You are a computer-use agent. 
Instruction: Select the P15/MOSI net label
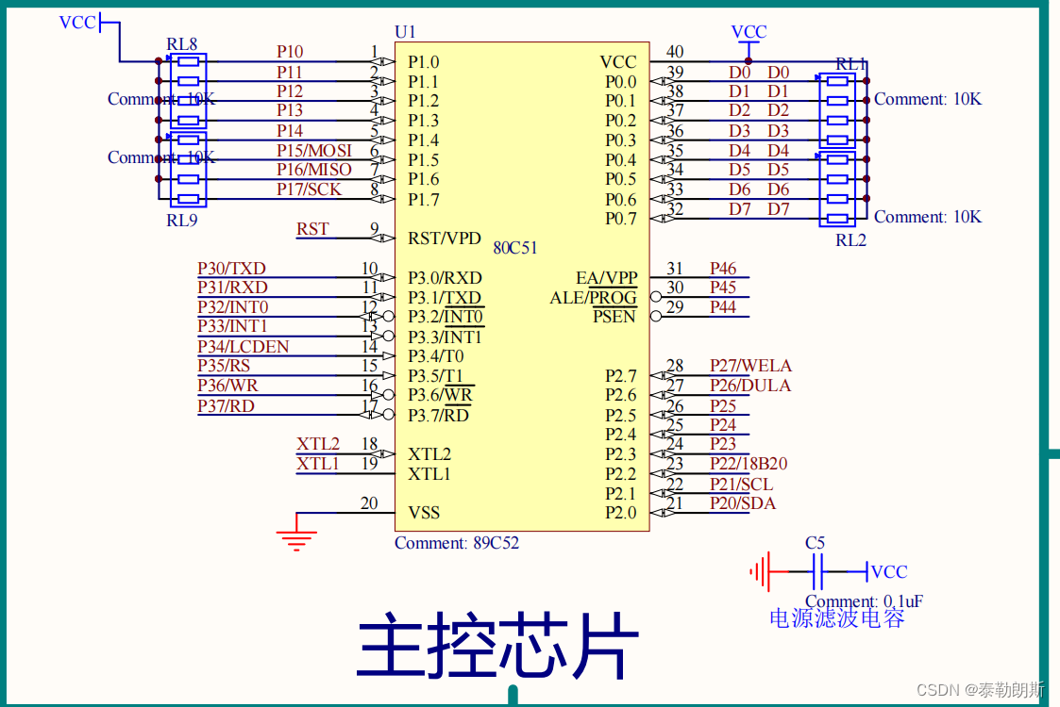[314, 150]
